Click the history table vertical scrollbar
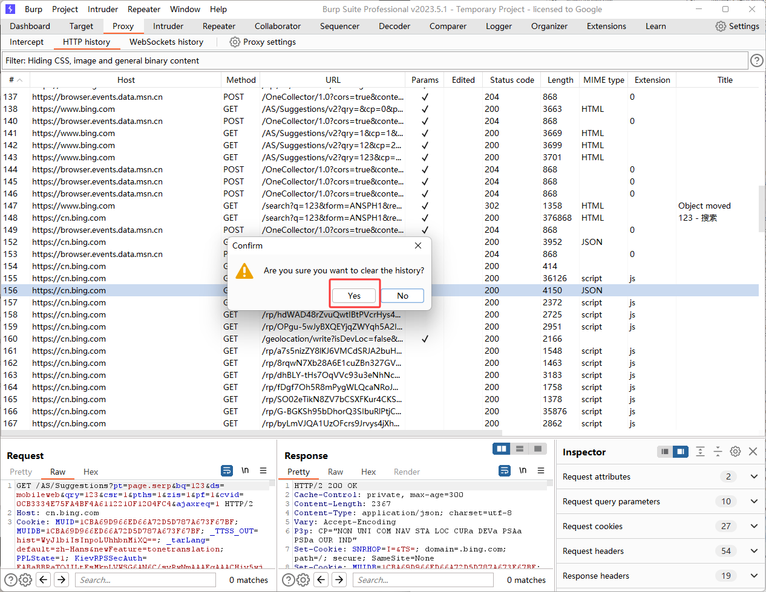 pyautogui.click(x=762, y=209)
